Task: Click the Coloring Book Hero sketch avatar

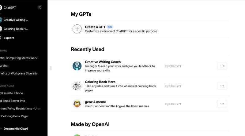Action: pos(77,86)
